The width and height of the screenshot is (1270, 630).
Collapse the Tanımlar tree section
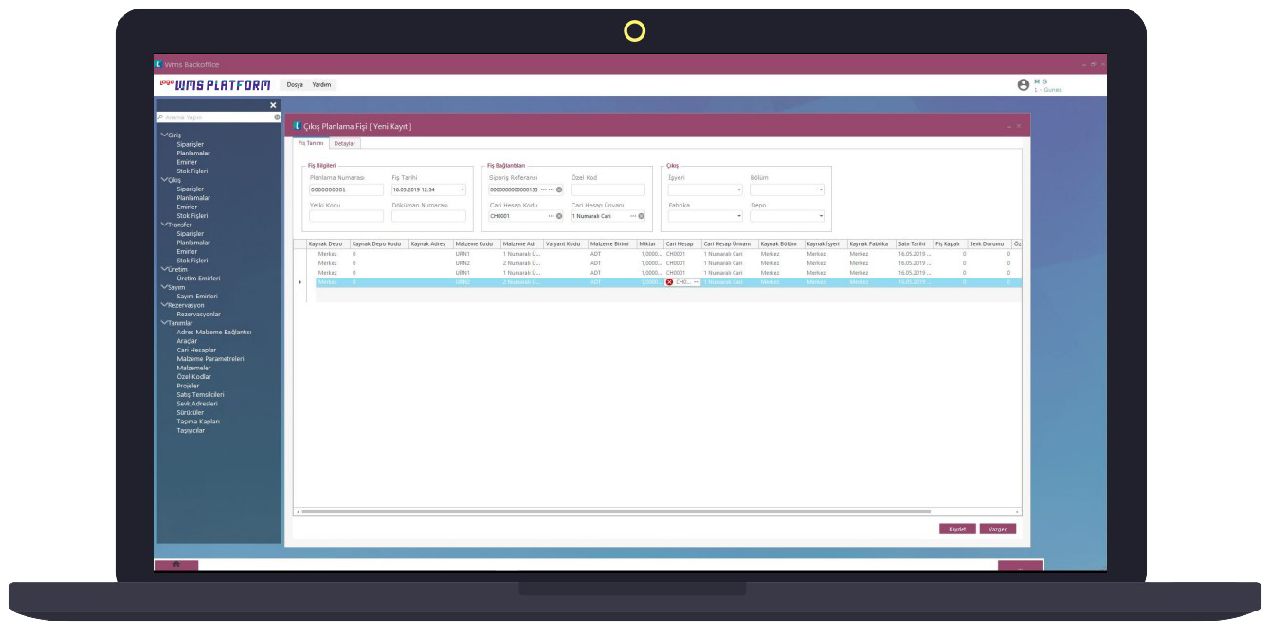(165, 323)
